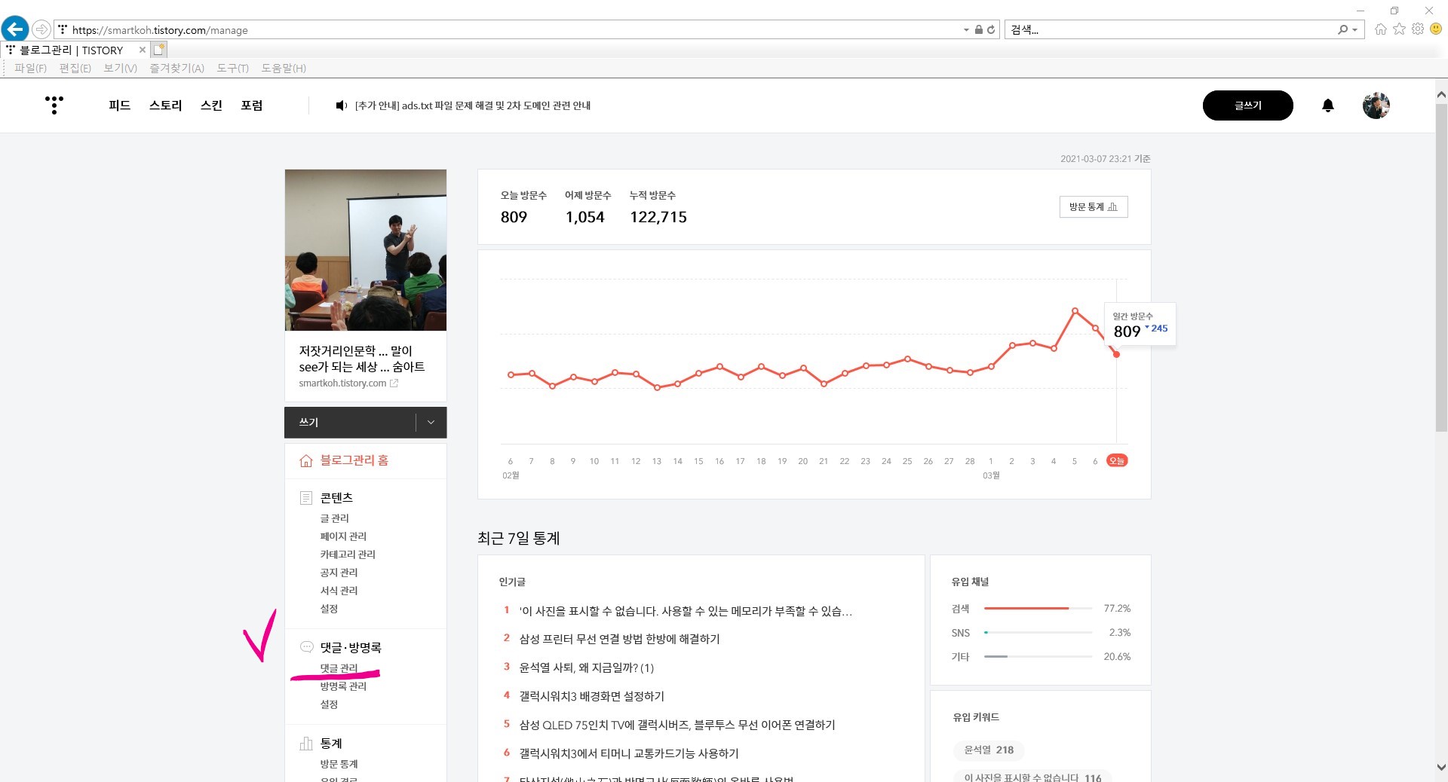Open the 편집(E) menu

click(75, 68)
